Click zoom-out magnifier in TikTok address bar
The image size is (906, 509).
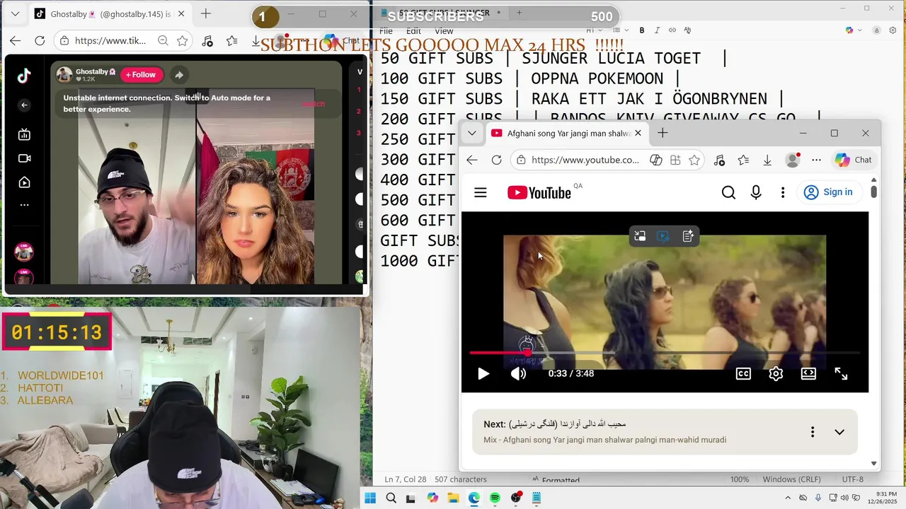pos(163,41)
